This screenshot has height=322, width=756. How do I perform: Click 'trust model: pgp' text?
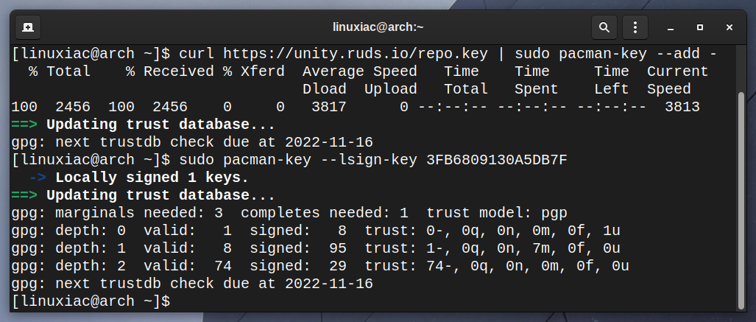click(497, 213)
